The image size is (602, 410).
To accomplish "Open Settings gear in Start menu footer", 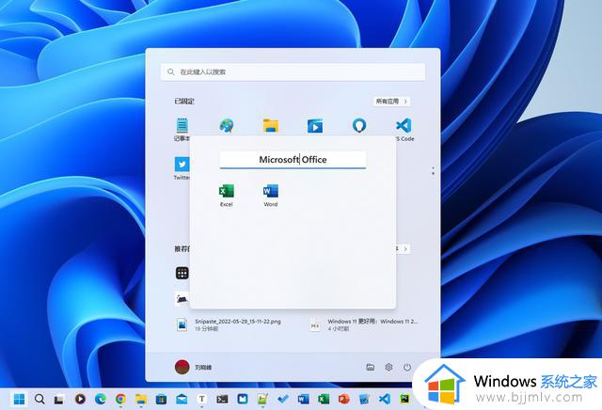I will tap(388, 368).
